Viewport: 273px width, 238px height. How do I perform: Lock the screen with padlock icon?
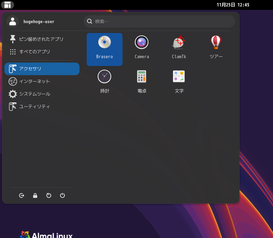pyautogui.click(x=35, y=195)
